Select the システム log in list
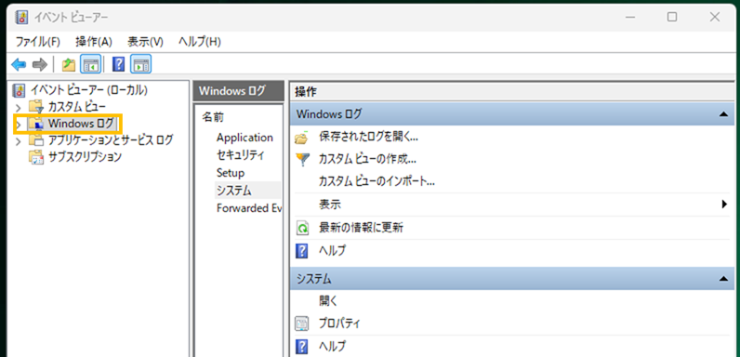The width and height of the screenshot is (740, 357). tap(234, 191)
